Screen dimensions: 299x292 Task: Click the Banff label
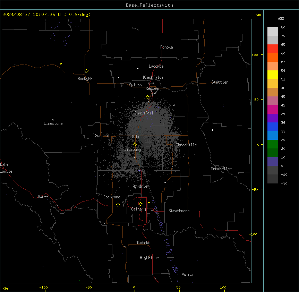[x=43, y=197]
